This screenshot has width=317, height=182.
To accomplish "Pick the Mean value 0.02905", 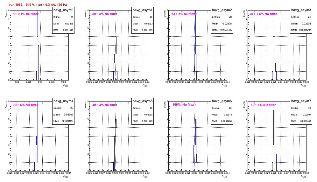I will click(x=148, y=115).
